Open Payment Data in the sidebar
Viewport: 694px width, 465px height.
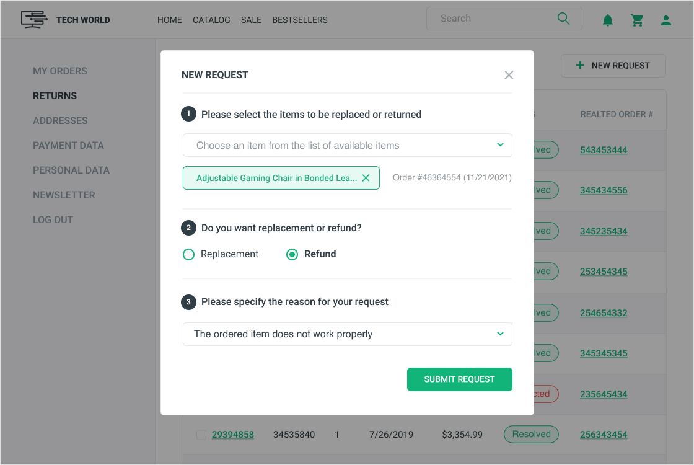click(68, 145)
